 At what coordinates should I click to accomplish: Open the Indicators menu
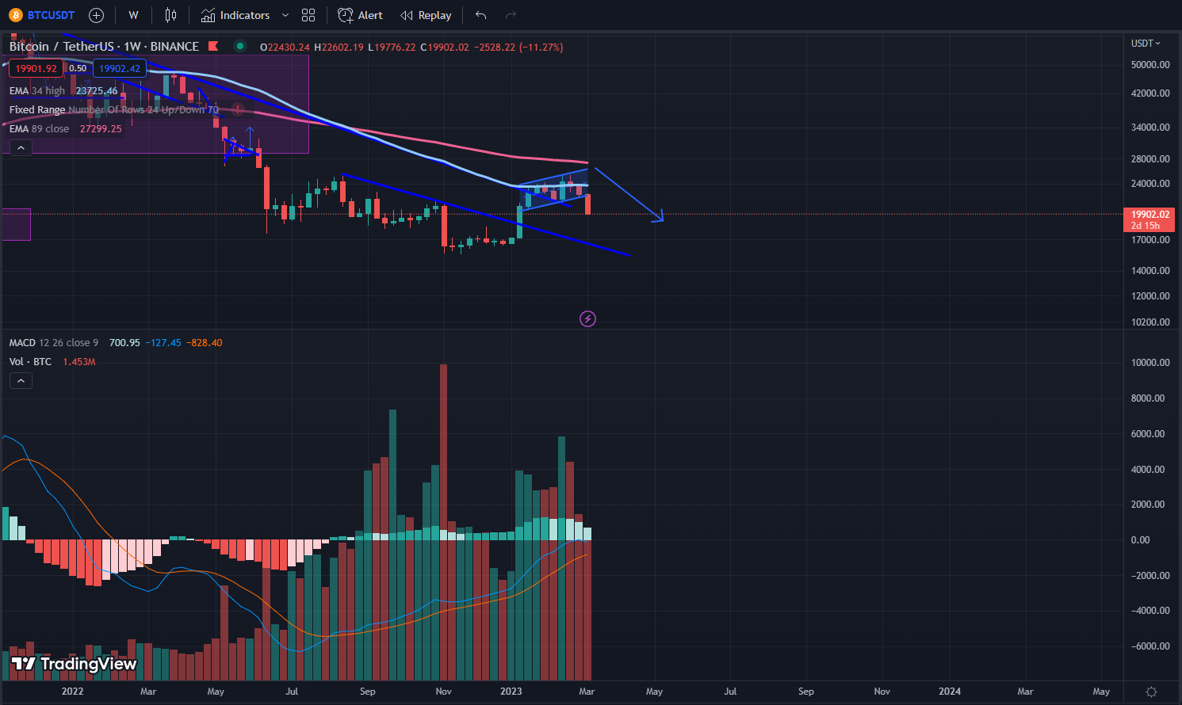click(235, 15)
